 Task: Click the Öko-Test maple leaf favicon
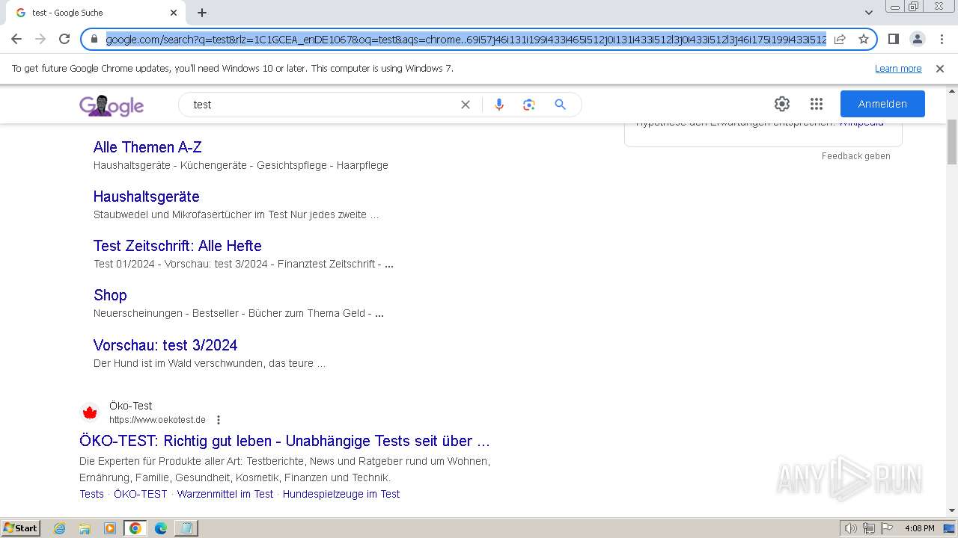click(x=90, y=412)
